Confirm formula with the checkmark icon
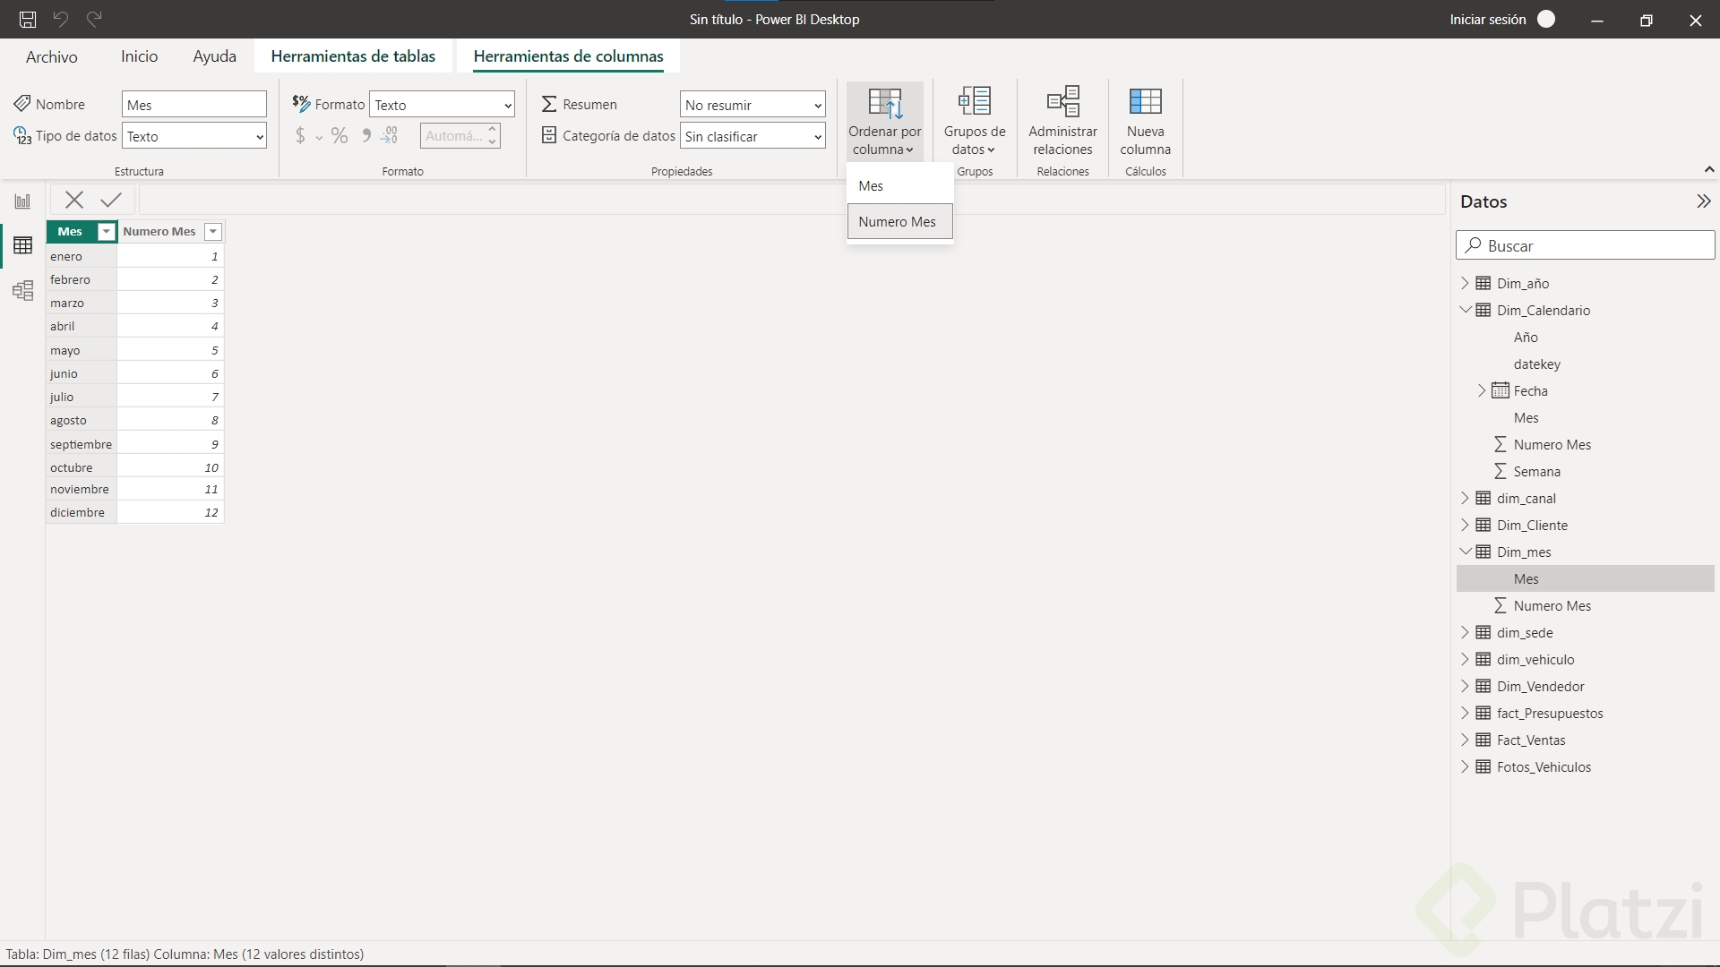1720x967 pixels. click(111, 200)
